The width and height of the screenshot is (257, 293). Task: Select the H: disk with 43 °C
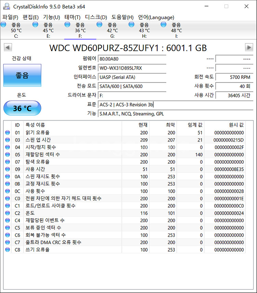[144, 30]
